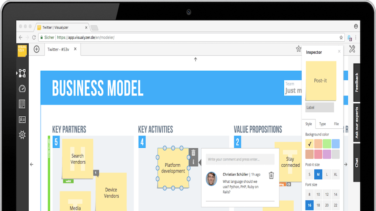This screenshot has height=211, width=376.
Task: Click the valid tag under Search Vendors
Action: point(68,181)
